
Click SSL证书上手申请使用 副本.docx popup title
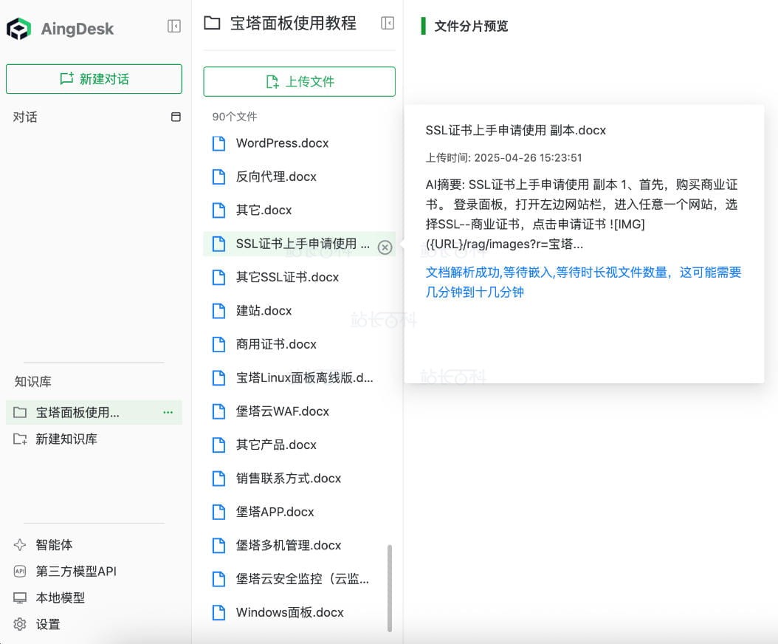point(515,131)
